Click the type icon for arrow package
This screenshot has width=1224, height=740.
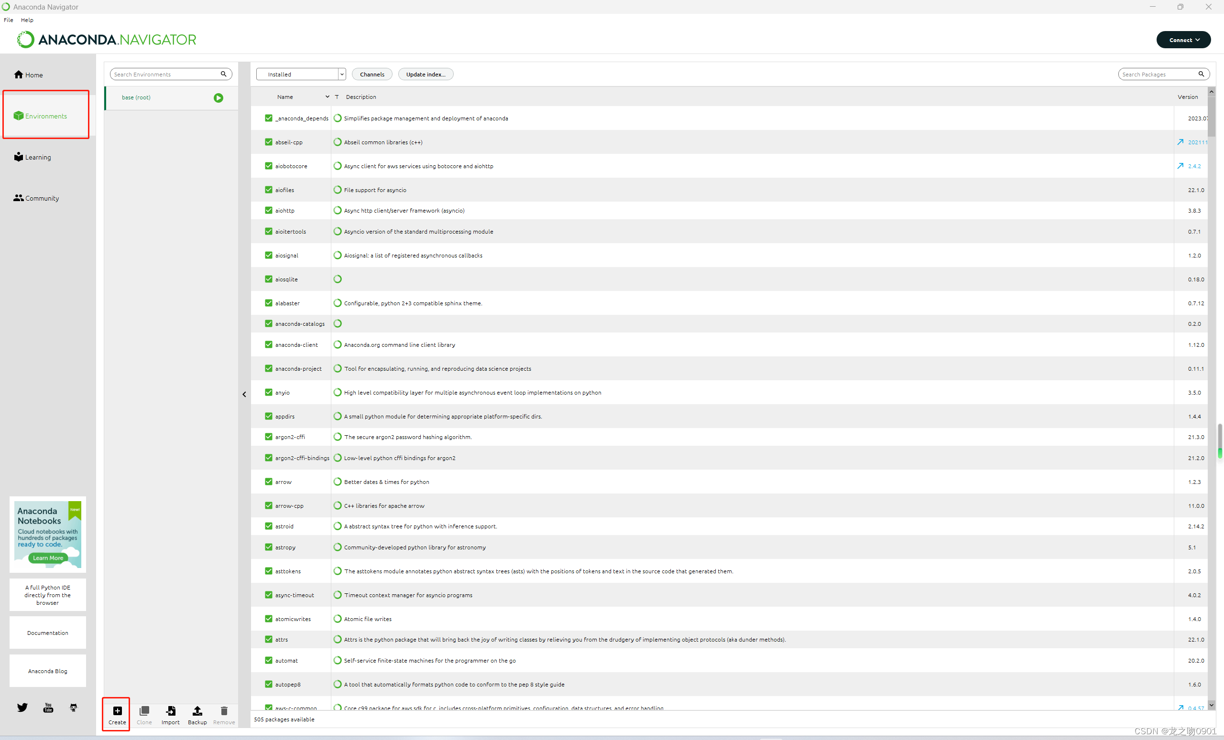(337, 482)
